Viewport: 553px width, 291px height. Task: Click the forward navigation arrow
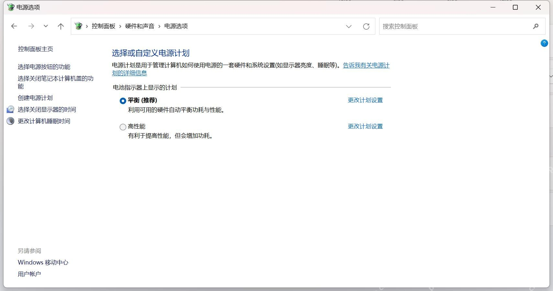tap(31, 26)
